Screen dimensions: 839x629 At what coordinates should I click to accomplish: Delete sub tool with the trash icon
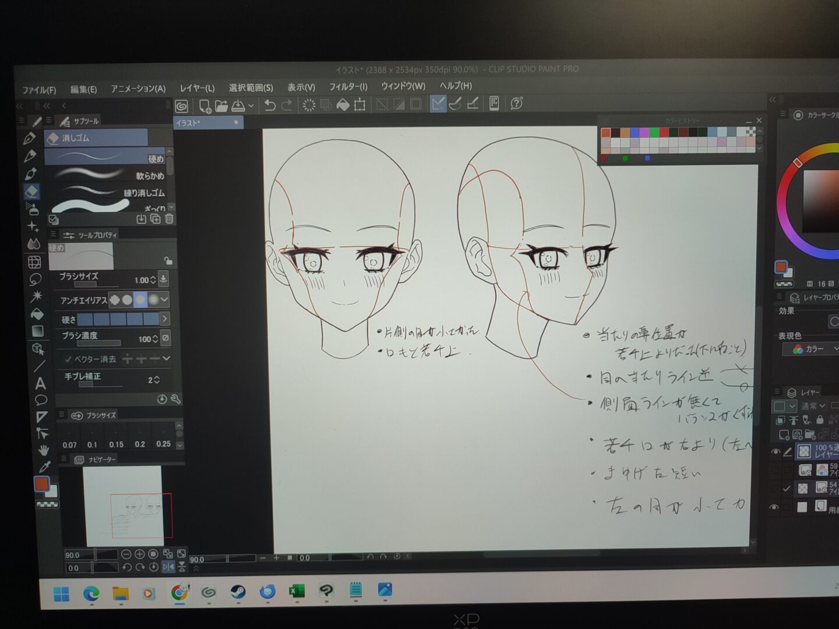(x=169, y=219)
